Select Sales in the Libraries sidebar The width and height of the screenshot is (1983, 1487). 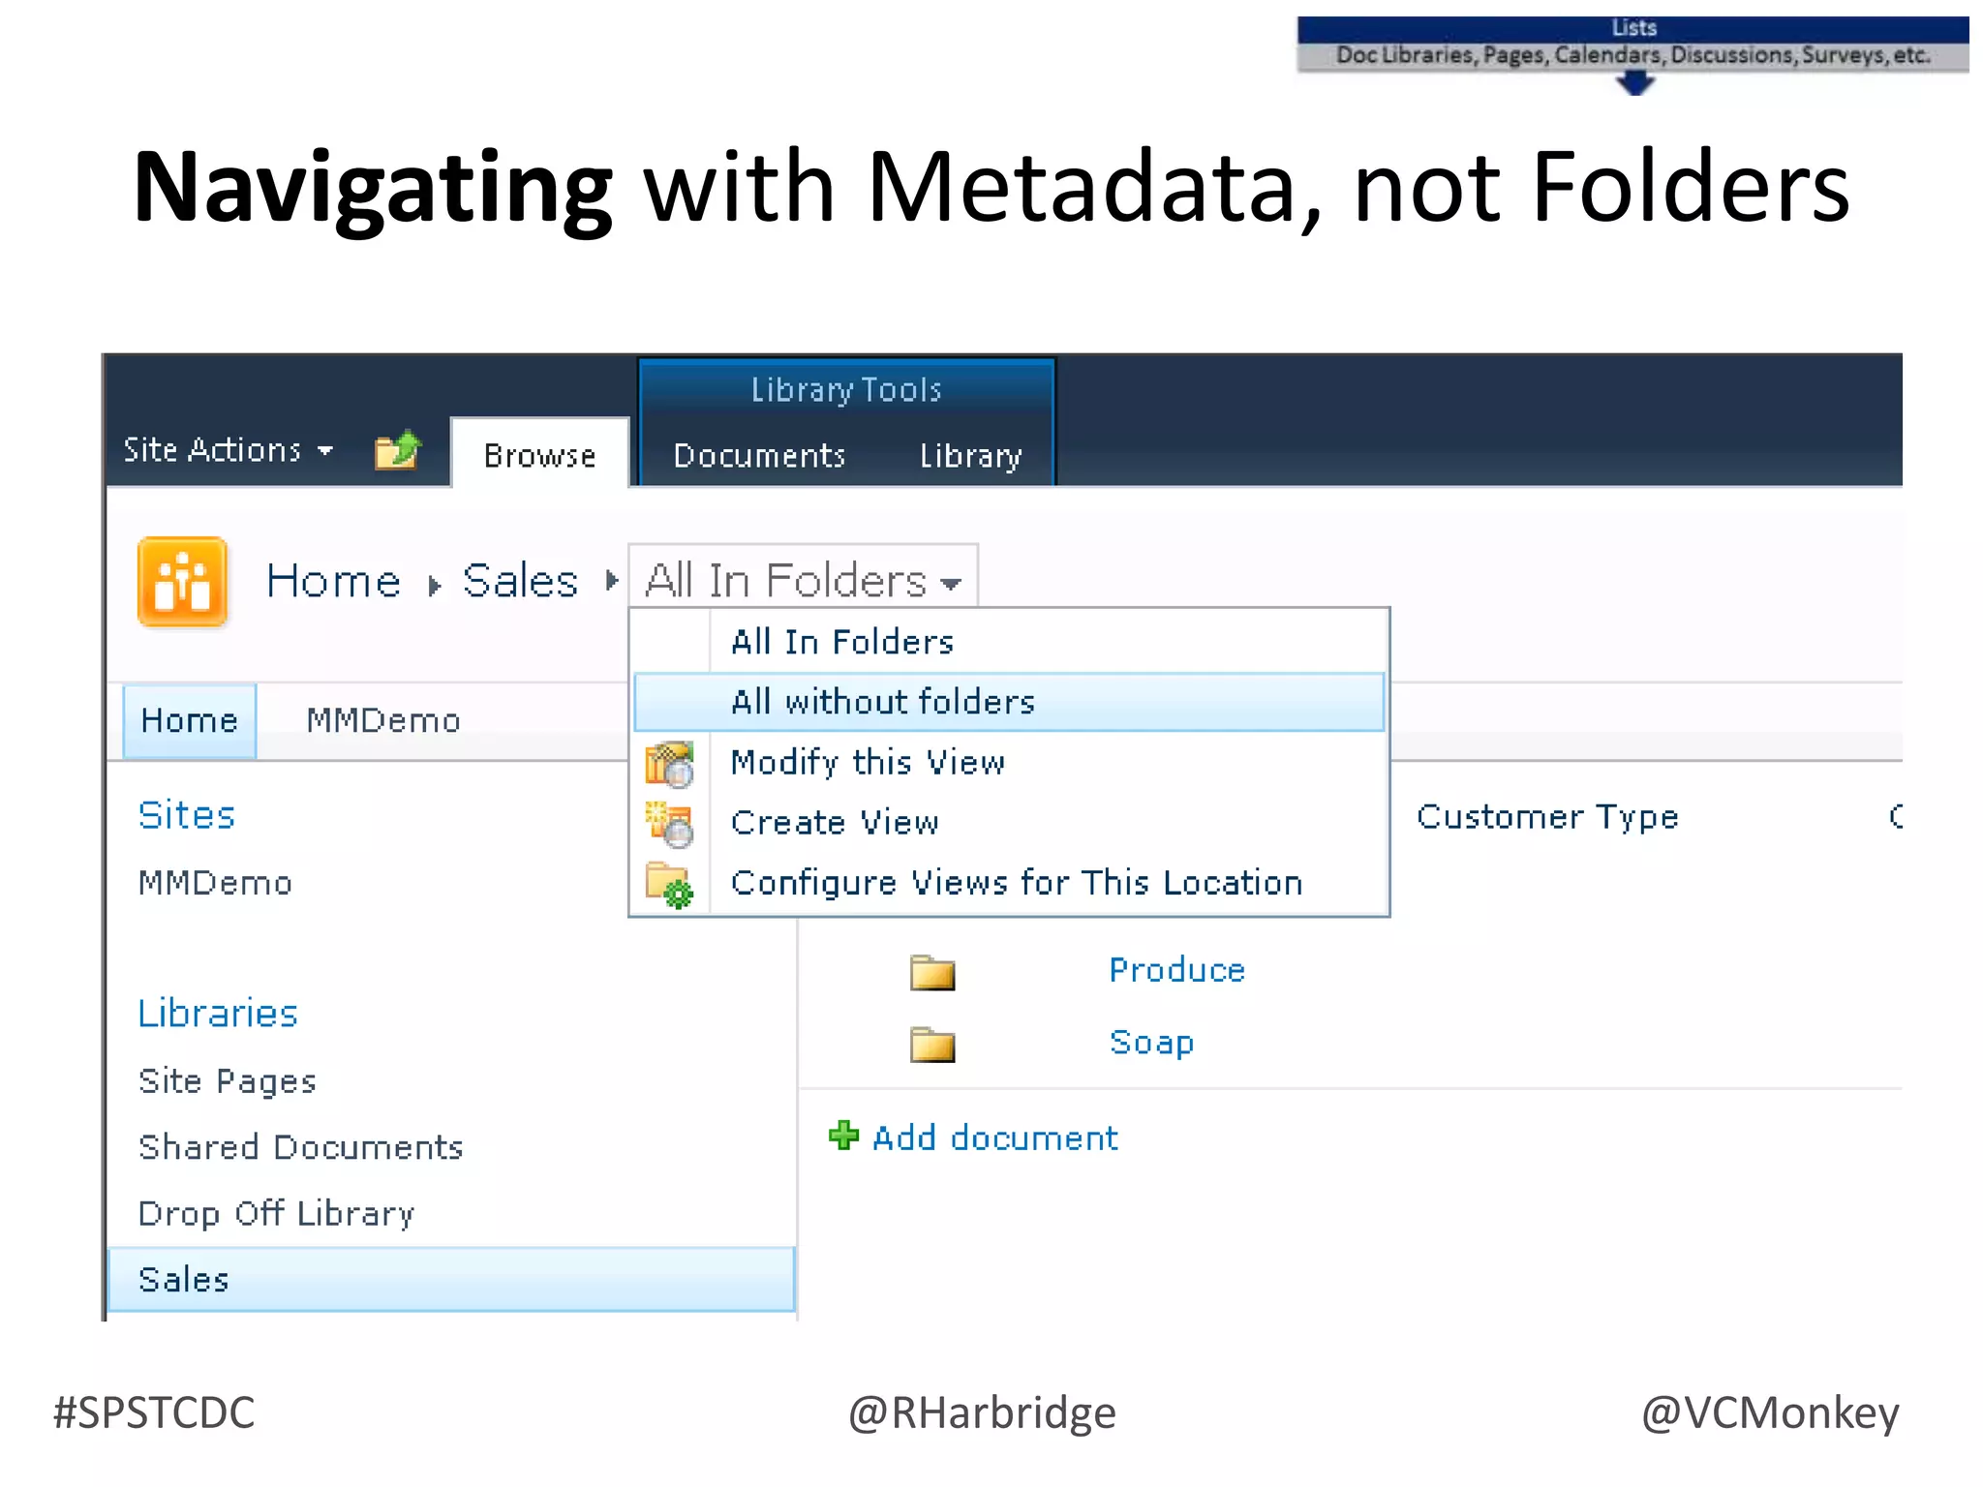(184, 1280)
